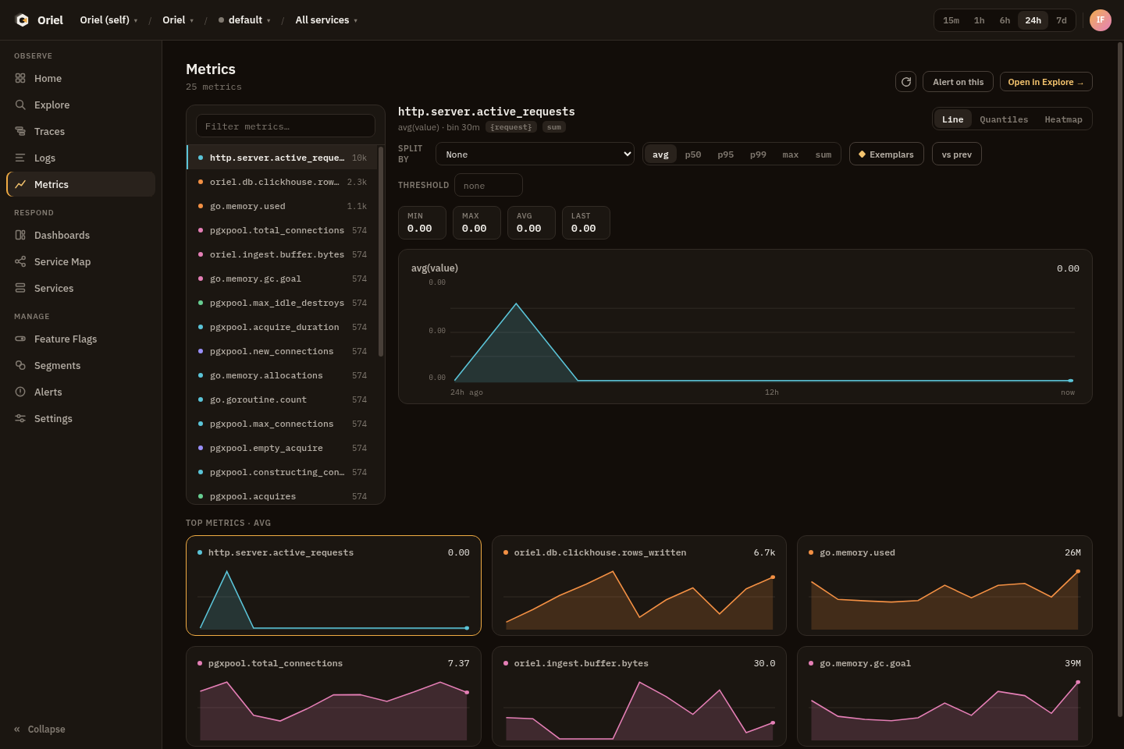Screen dimensions: 1124x749
Task: Click the Oriel logo icon
Action: point(23,20)
